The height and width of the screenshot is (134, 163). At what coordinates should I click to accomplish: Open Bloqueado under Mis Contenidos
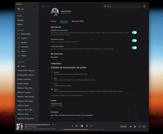pyautogui.click(x=54, y=57)
